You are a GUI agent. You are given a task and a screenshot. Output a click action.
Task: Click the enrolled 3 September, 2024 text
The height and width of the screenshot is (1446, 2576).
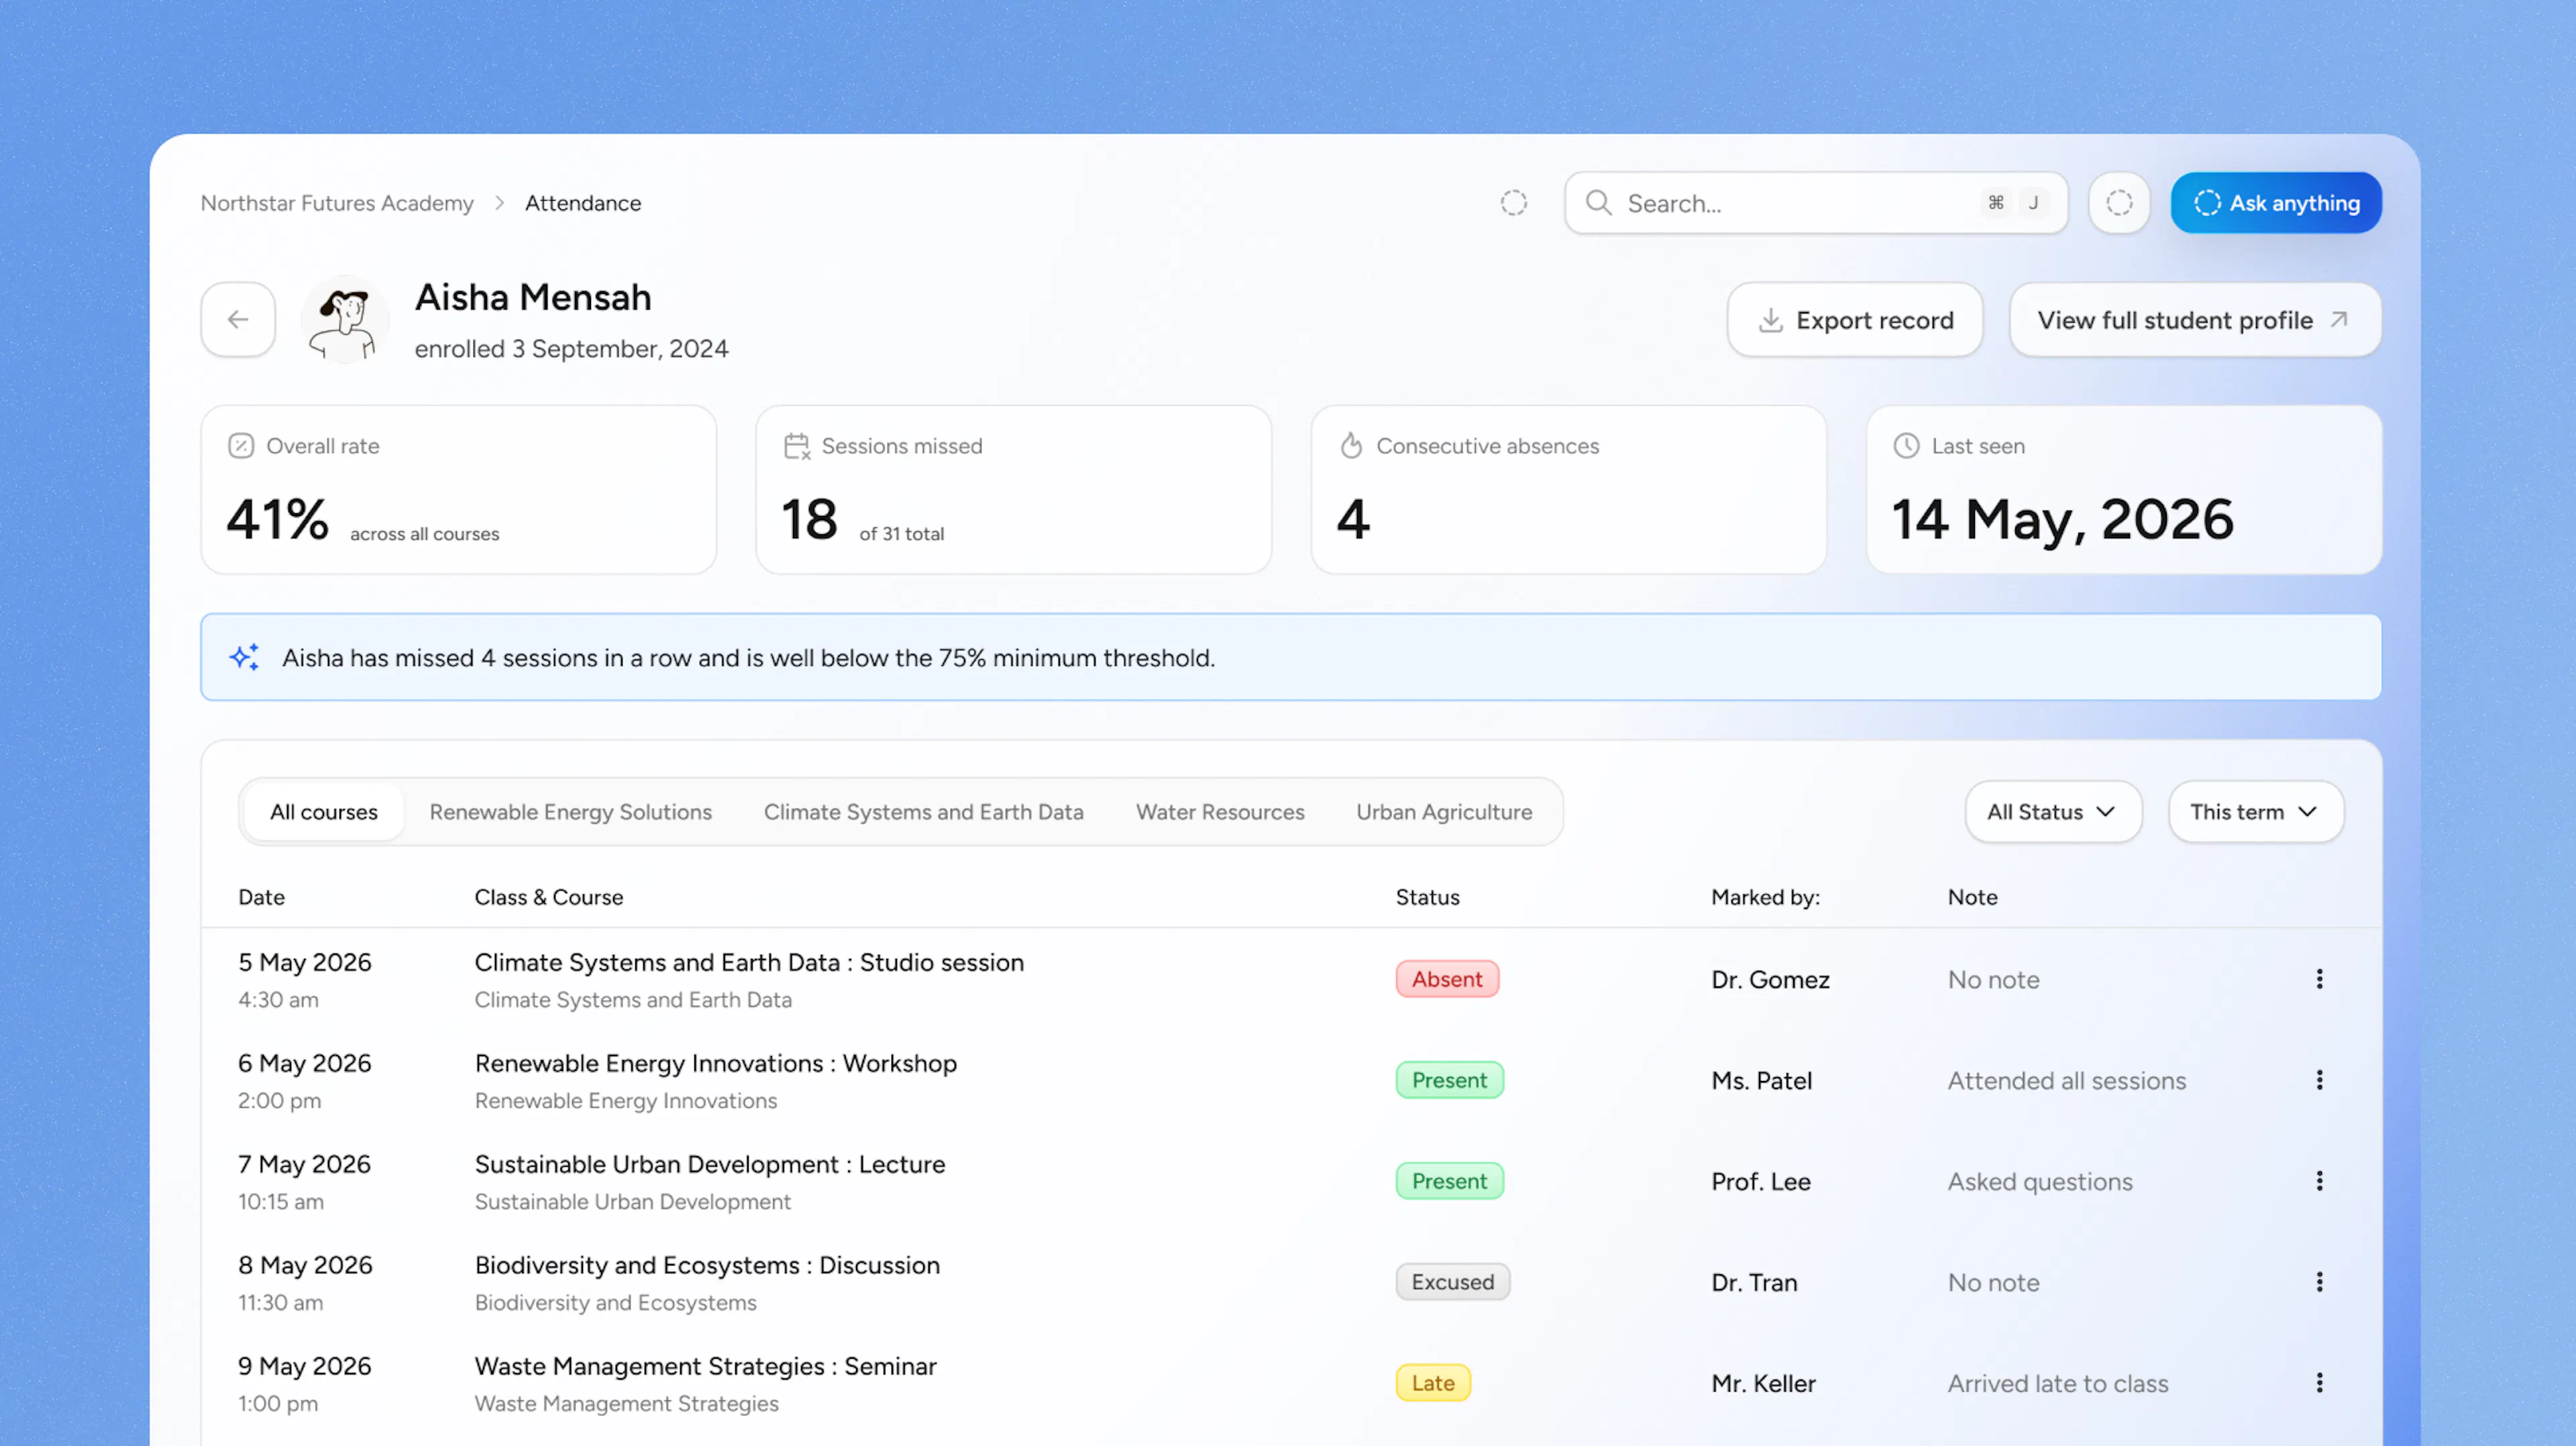click(x=572, y=349)
